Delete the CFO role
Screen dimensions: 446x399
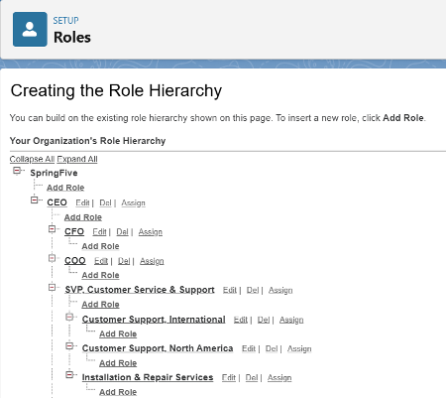pyautogui.click(x=122, y=231)
